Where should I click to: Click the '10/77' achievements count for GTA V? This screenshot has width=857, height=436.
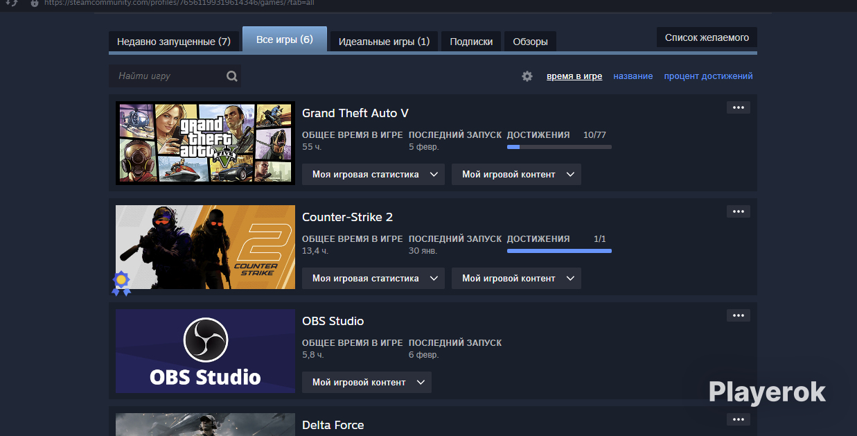click(x=594, y=135)
